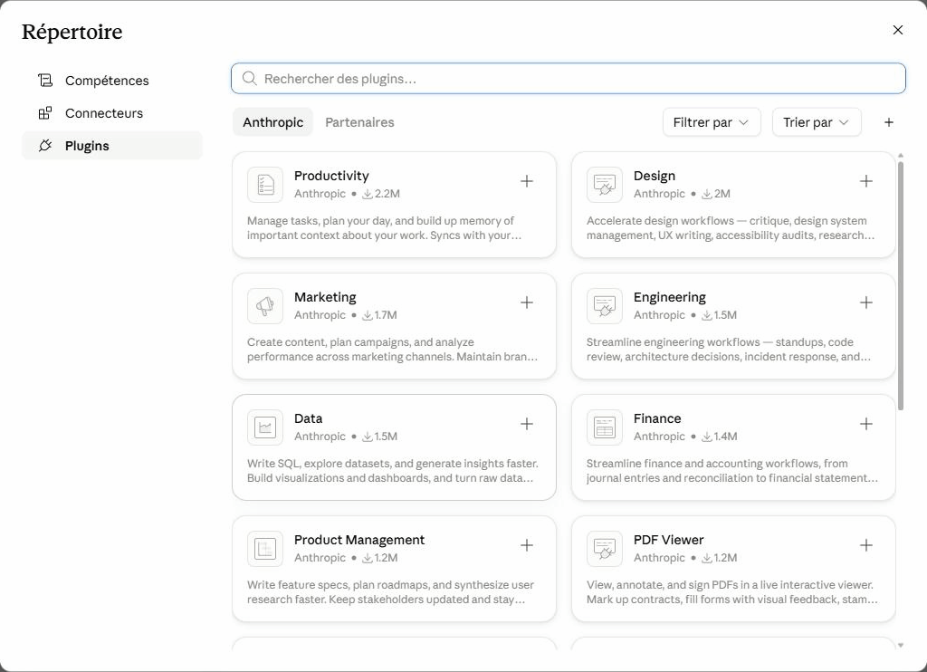Click the Plugins plug icon in sidebar
This screenshot has width=927, height=672.
(45, 146)
